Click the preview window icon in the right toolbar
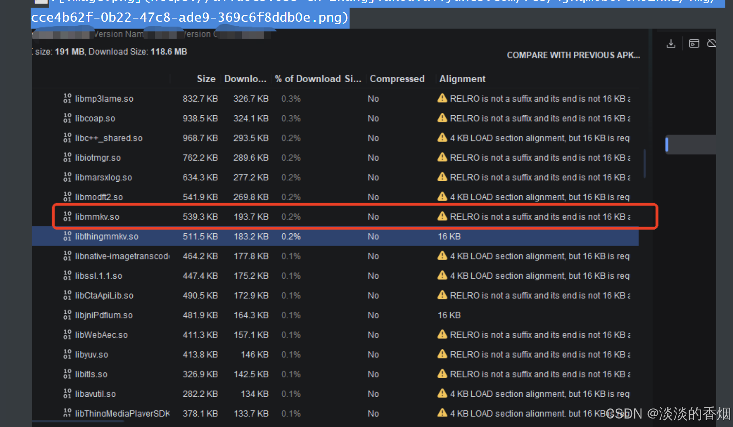The height and width of the screenshot is (427, 733). (x=694, y=44)
